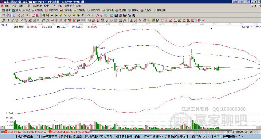The height and width of the screenshot is (139, 261).
Task: Collapse the volume panel with triangle button
Action: coord(2,127)
